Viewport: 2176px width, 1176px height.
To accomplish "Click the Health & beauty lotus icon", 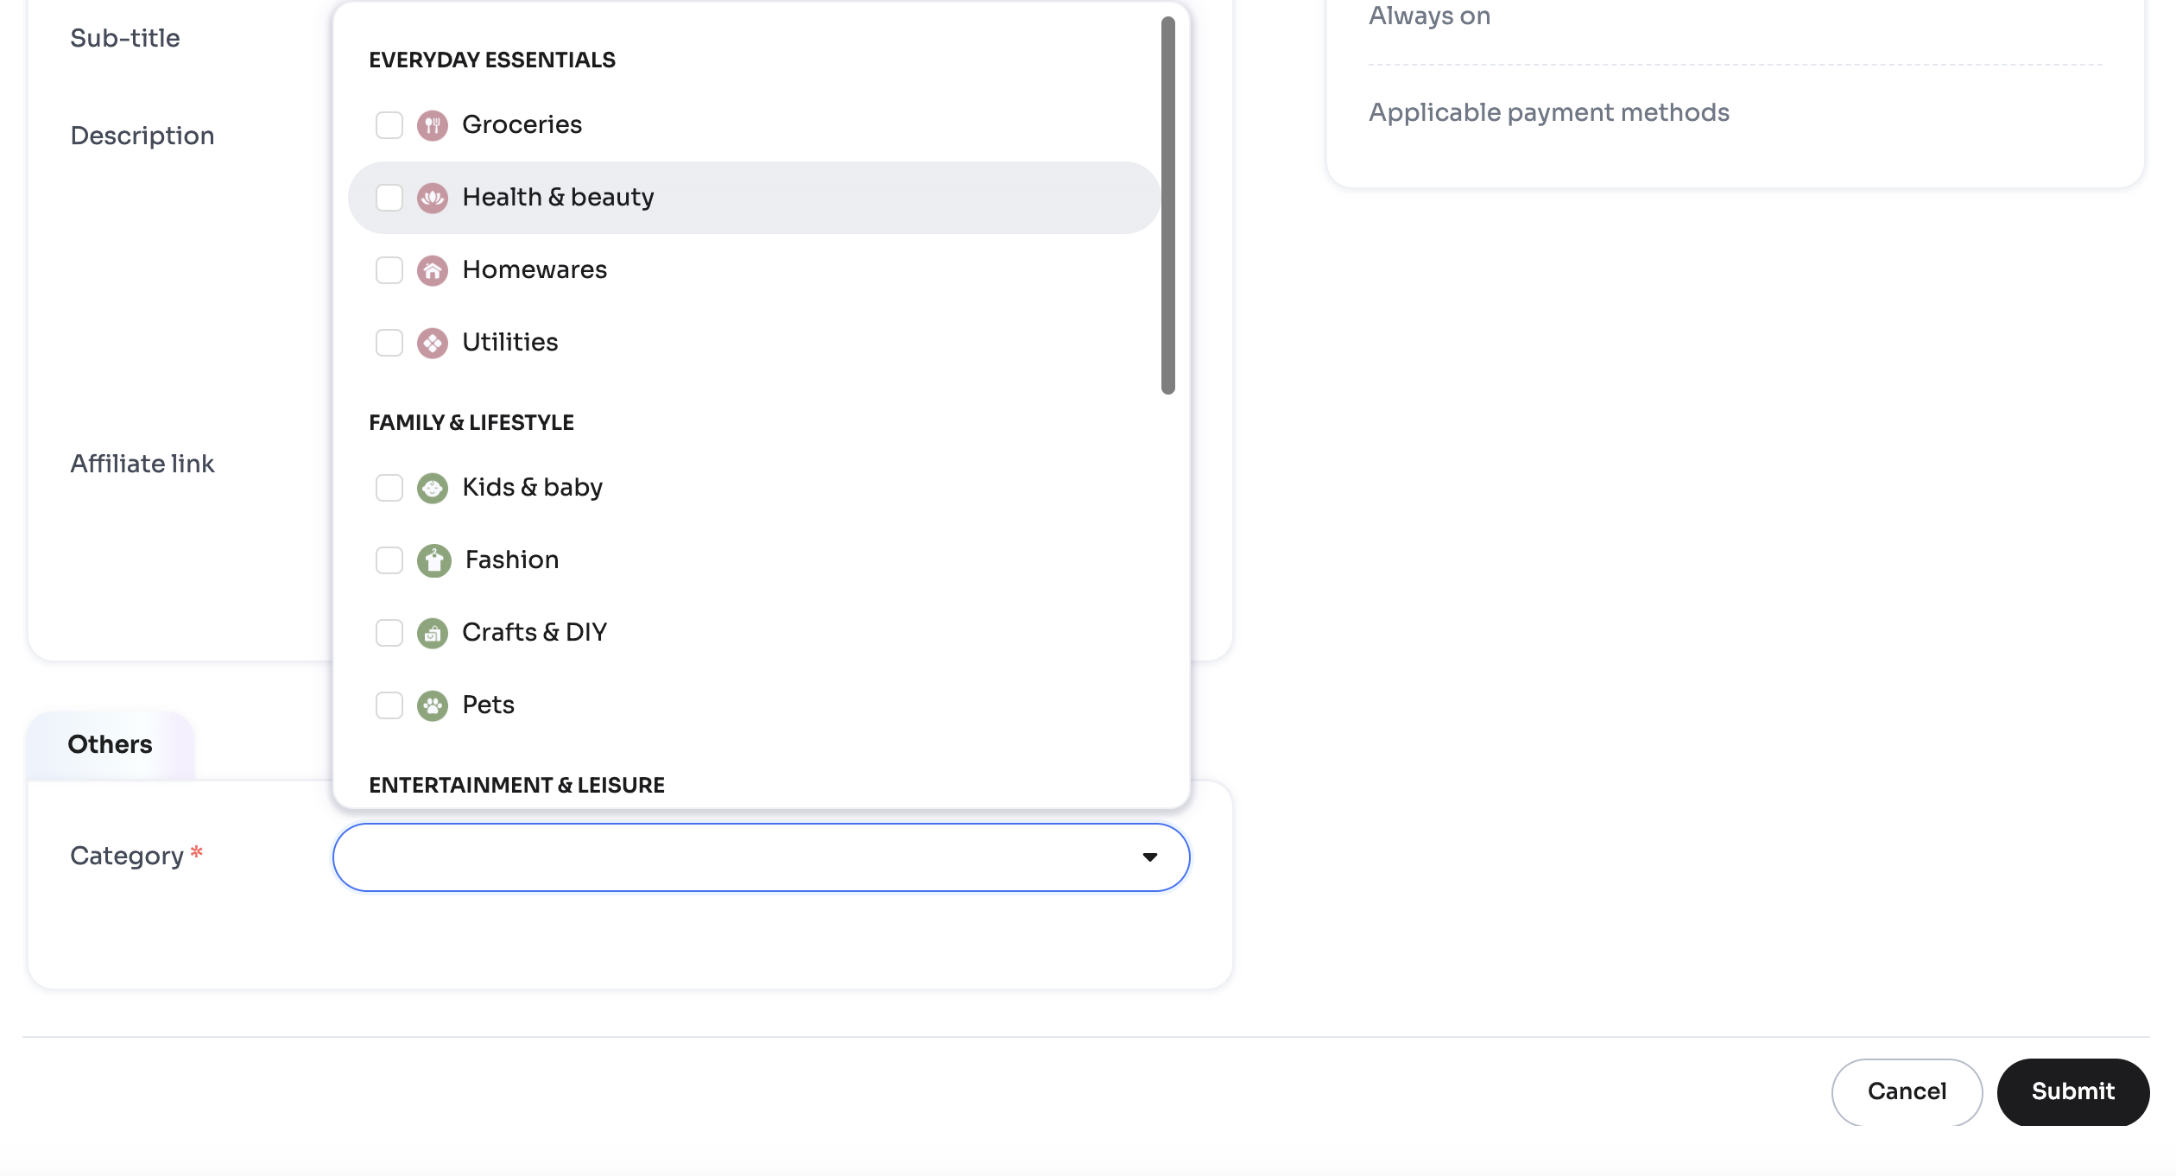I will (x=432, y=198).
